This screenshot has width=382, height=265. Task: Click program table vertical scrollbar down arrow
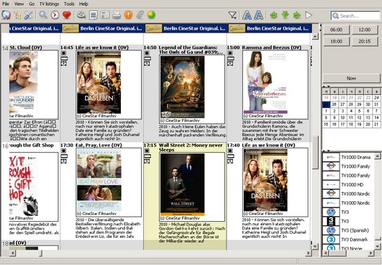click(315, 246)
